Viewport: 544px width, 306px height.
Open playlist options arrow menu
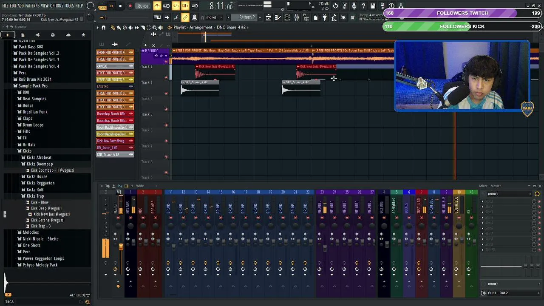click(97, 27)
